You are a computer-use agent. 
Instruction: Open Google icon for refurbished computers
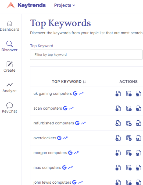coord(77,123)
